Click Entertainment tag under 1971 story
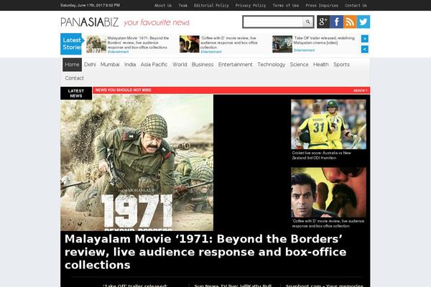431x287 pixels. [119, 52]
